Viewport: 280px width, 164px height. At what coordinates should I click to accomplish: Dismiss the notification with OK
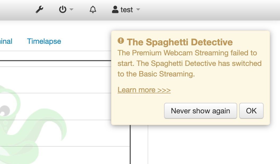coord(251,111)
